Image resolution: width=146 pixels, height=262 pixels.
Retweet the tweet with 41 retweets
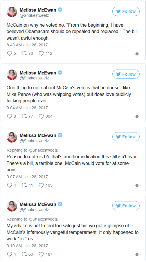click(24, 185)
